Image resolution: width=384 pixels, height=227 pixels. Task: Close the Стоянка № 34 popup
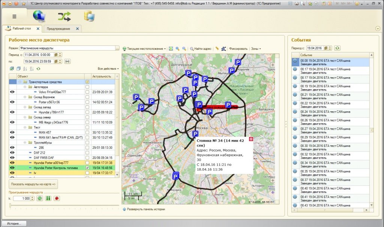click(251, 139)
